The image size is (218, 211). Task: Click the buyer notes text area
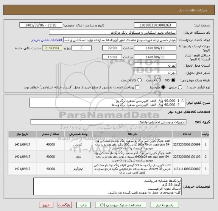[107, 186]
